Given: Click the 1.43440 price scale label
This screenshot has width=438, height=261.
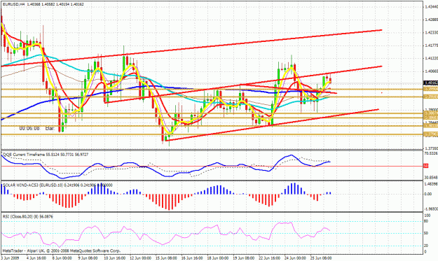Looking at the screenshot, I should (x=431, y=7).
